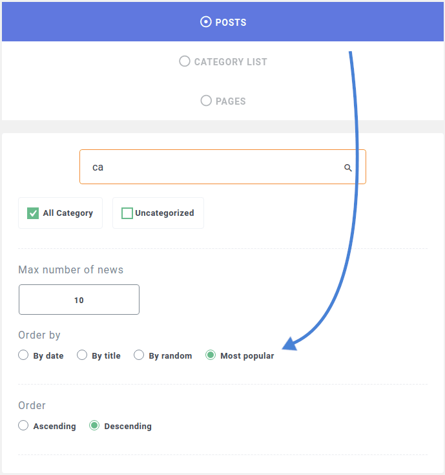Viewport: 445px width, 475px height.
Task: Click the PAGES radio circle icon
Action: 206,101
